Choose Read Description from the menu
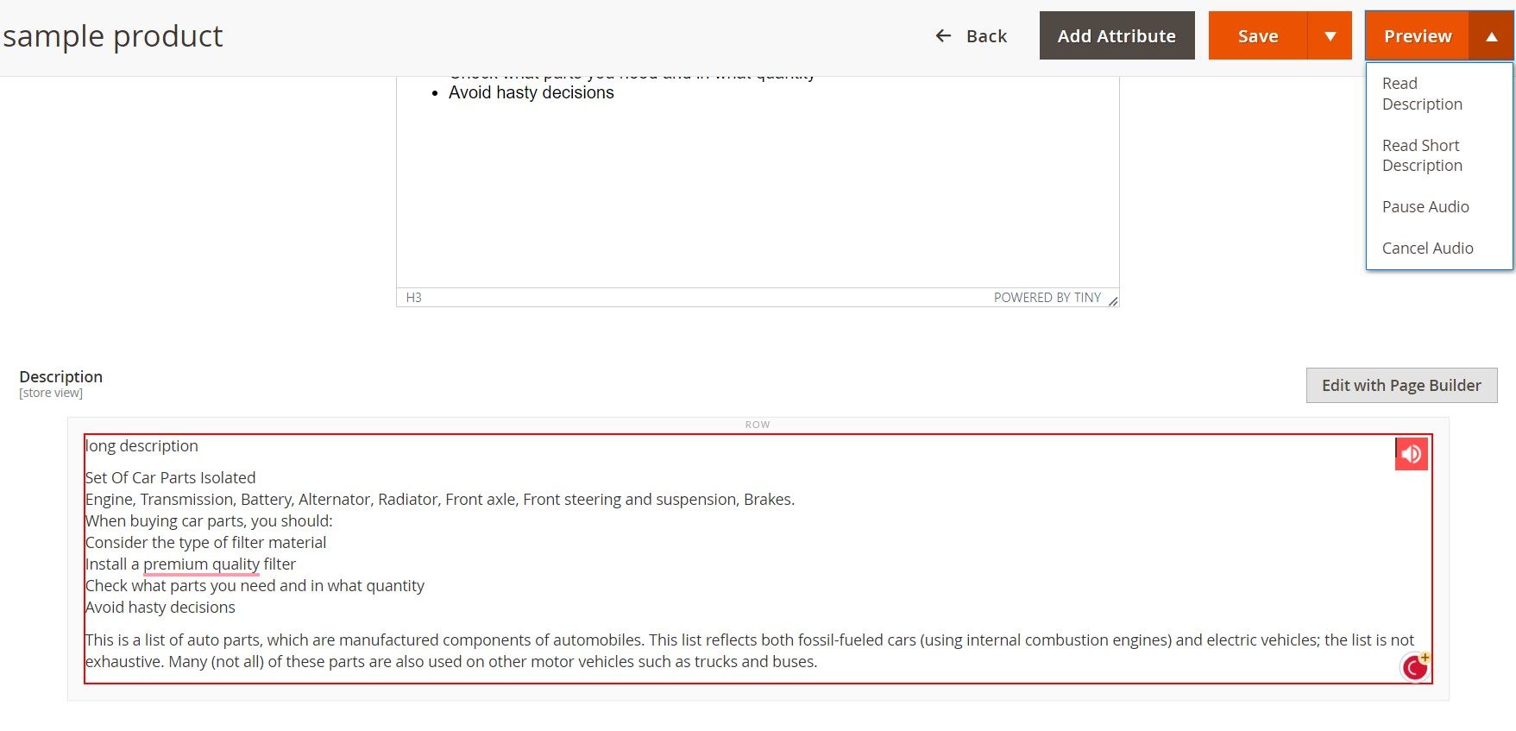The height and width of the screenshot is (731, 1516). pos(1421,94)
